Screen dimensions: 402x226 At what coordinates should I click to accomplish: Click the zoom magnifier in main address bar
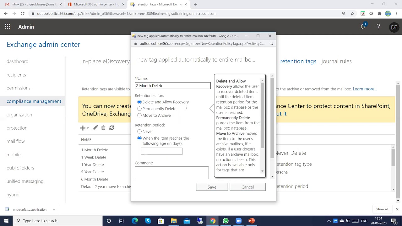point(344,13)
